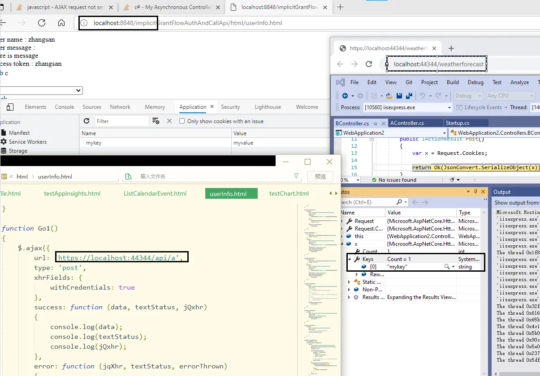Click code cleanup broom icon in status strip
540x376 pixels.
(x=452, y=180)
